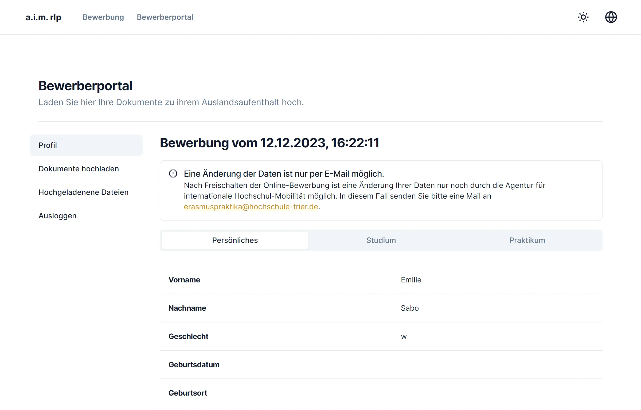Open language selection via the globe icon
The width and height of the screenshot is (641, 410).
[x=611, y=17]
